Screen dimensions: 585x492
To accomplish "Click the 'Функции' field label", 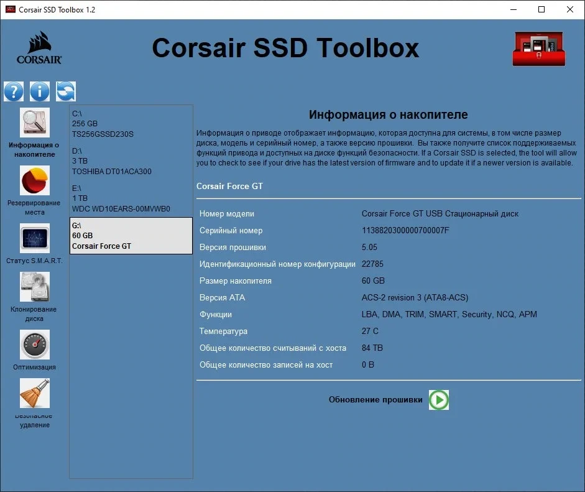I will [x=216, y=314].
